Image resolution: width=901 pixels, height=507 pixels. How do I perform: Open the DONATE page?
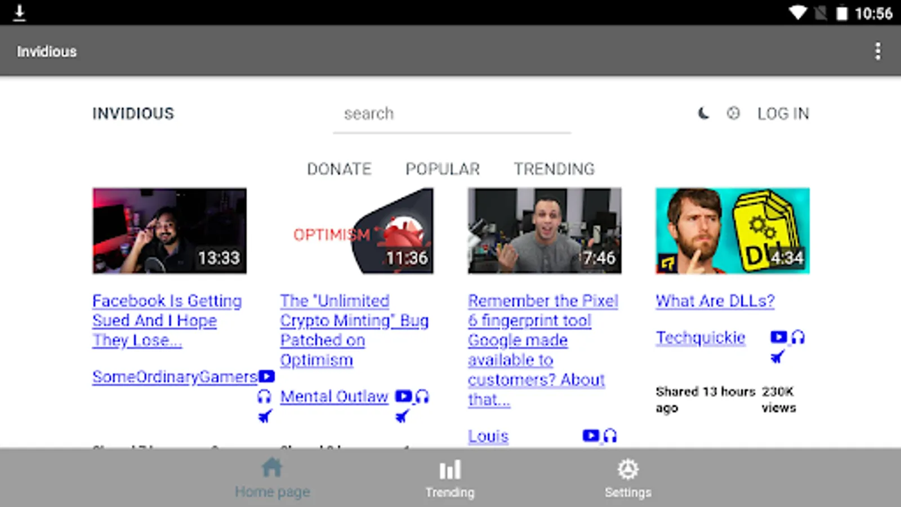pos(339,169)
